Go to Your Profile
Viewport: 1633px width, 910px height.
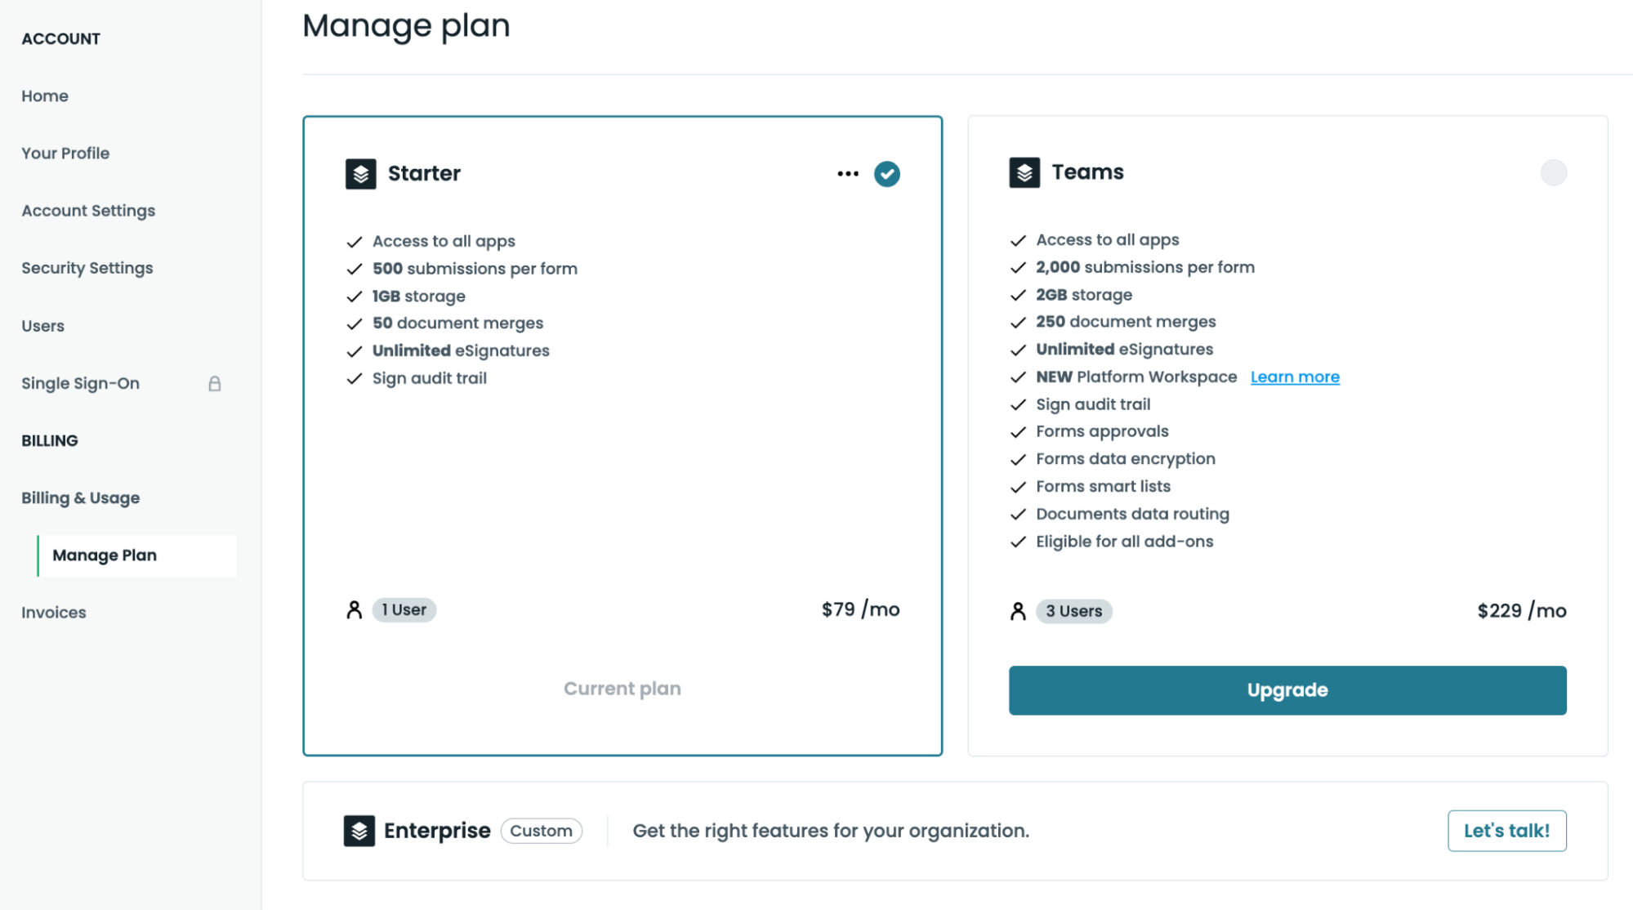[65, 154]
